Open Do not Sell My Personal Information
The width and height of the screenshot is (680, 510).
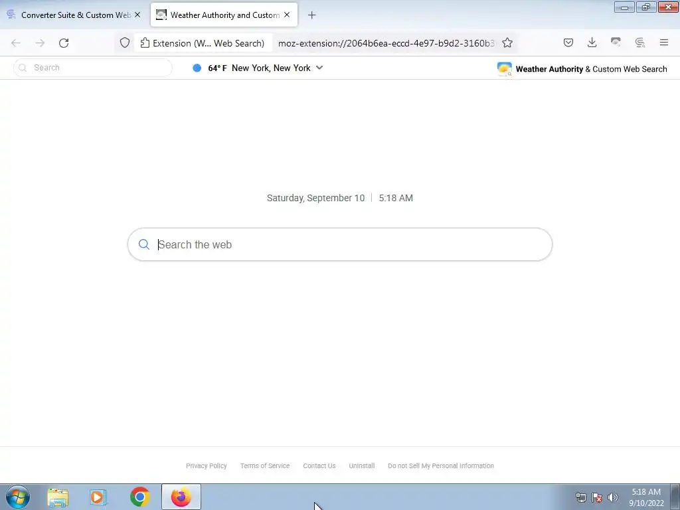[441, 466]
